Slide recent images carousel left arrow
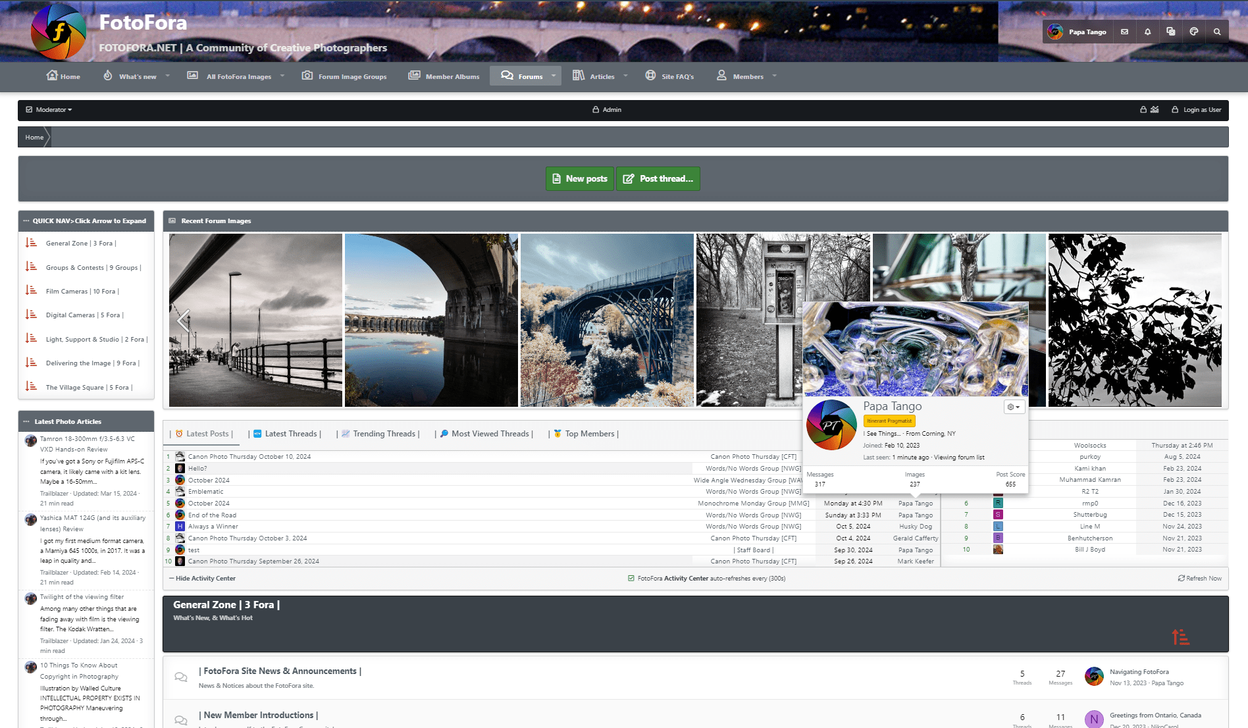The image size is (1248, 728). click(184, 321)
